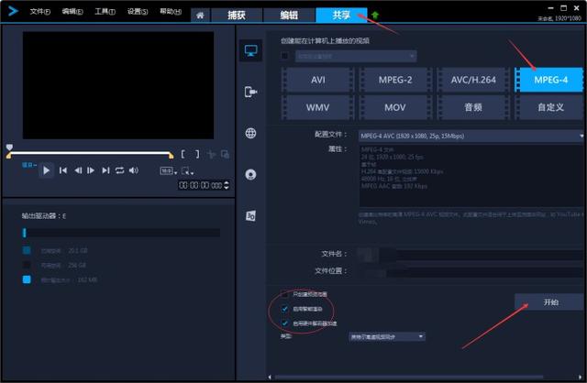This screenshot has height=383, width=587.
Task: Click the scrollbar right arrow
Action: [x=581, y=377]
